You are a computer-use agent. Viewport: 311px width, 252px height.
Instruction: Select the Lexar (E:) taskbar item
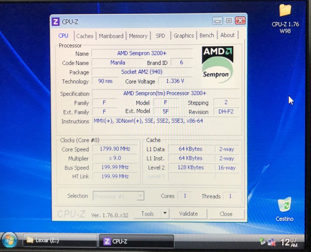[x=59, y=240]
